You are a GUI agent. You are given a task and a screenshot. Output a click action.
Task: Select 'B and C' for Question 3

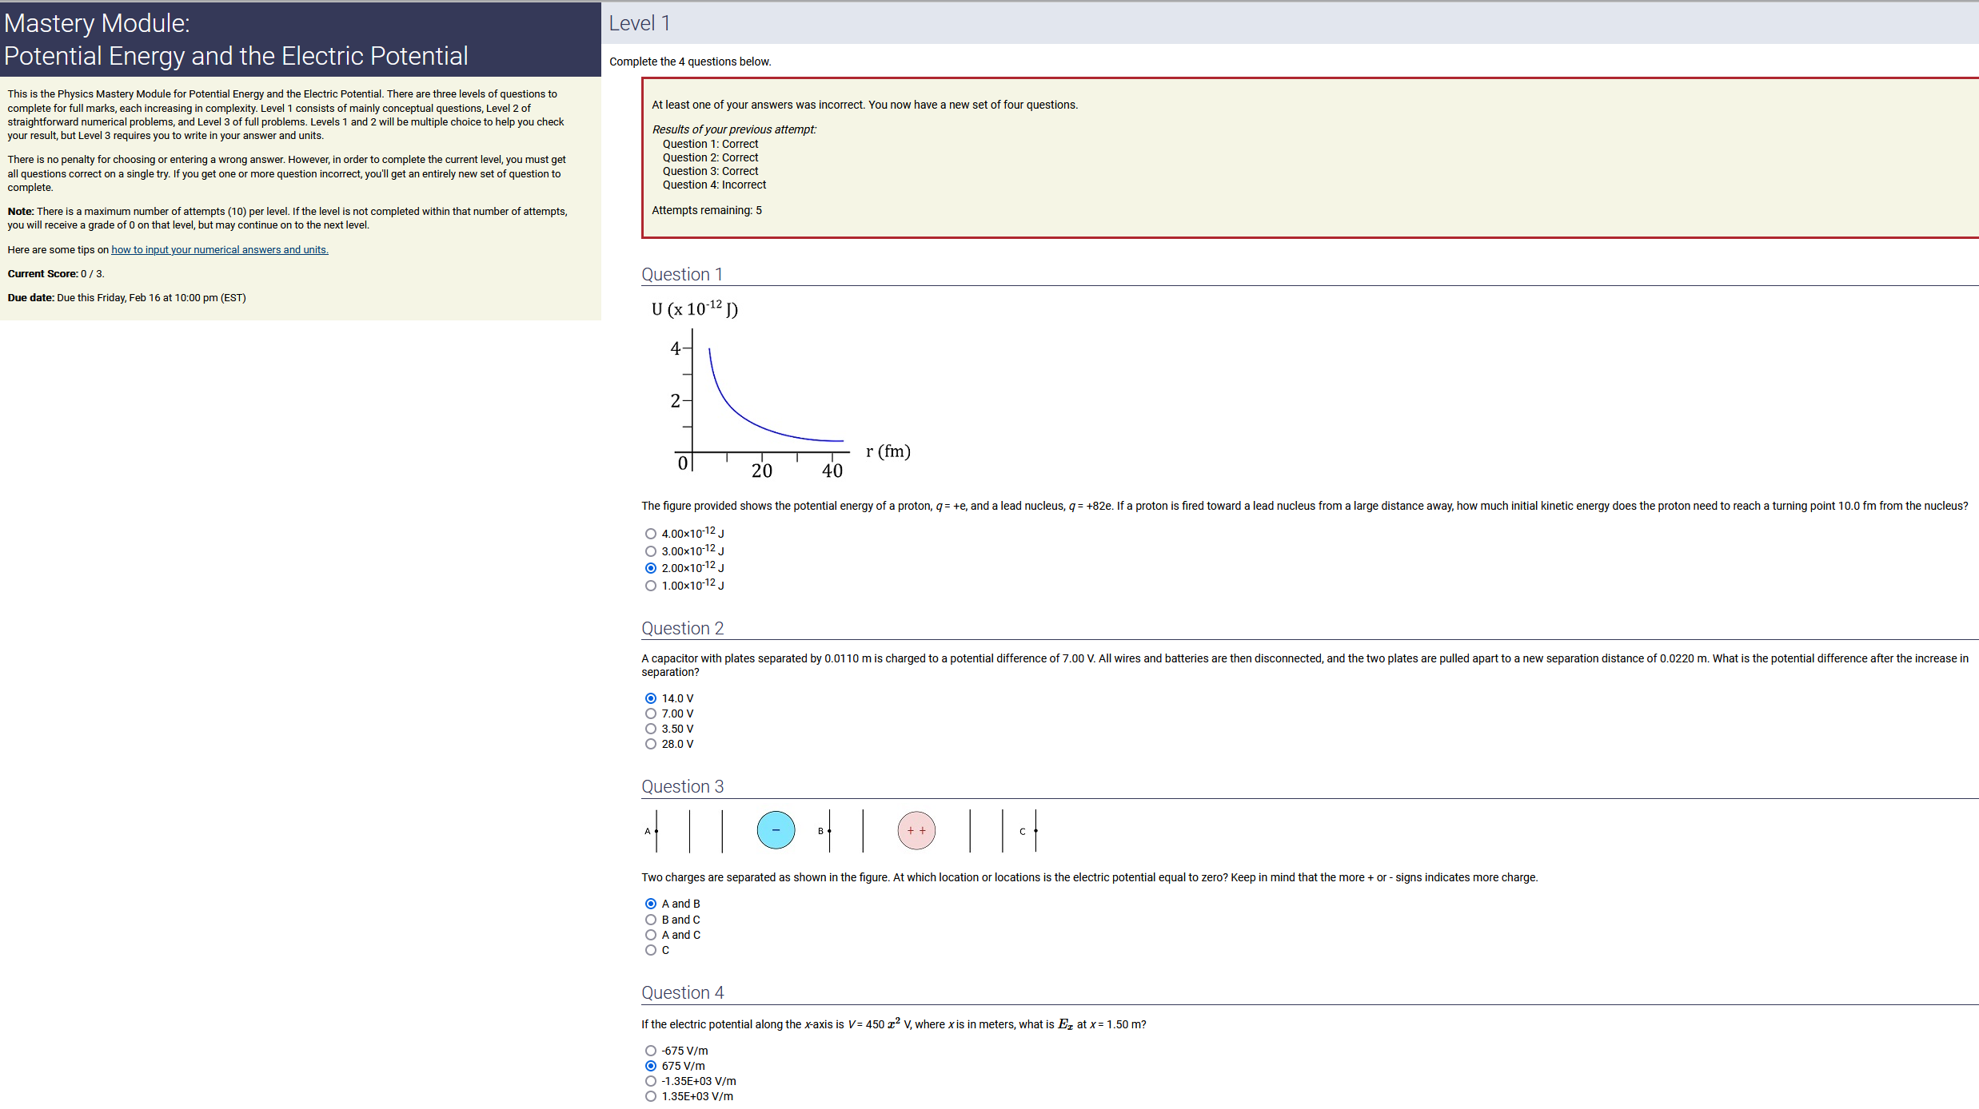coord(651,920)
